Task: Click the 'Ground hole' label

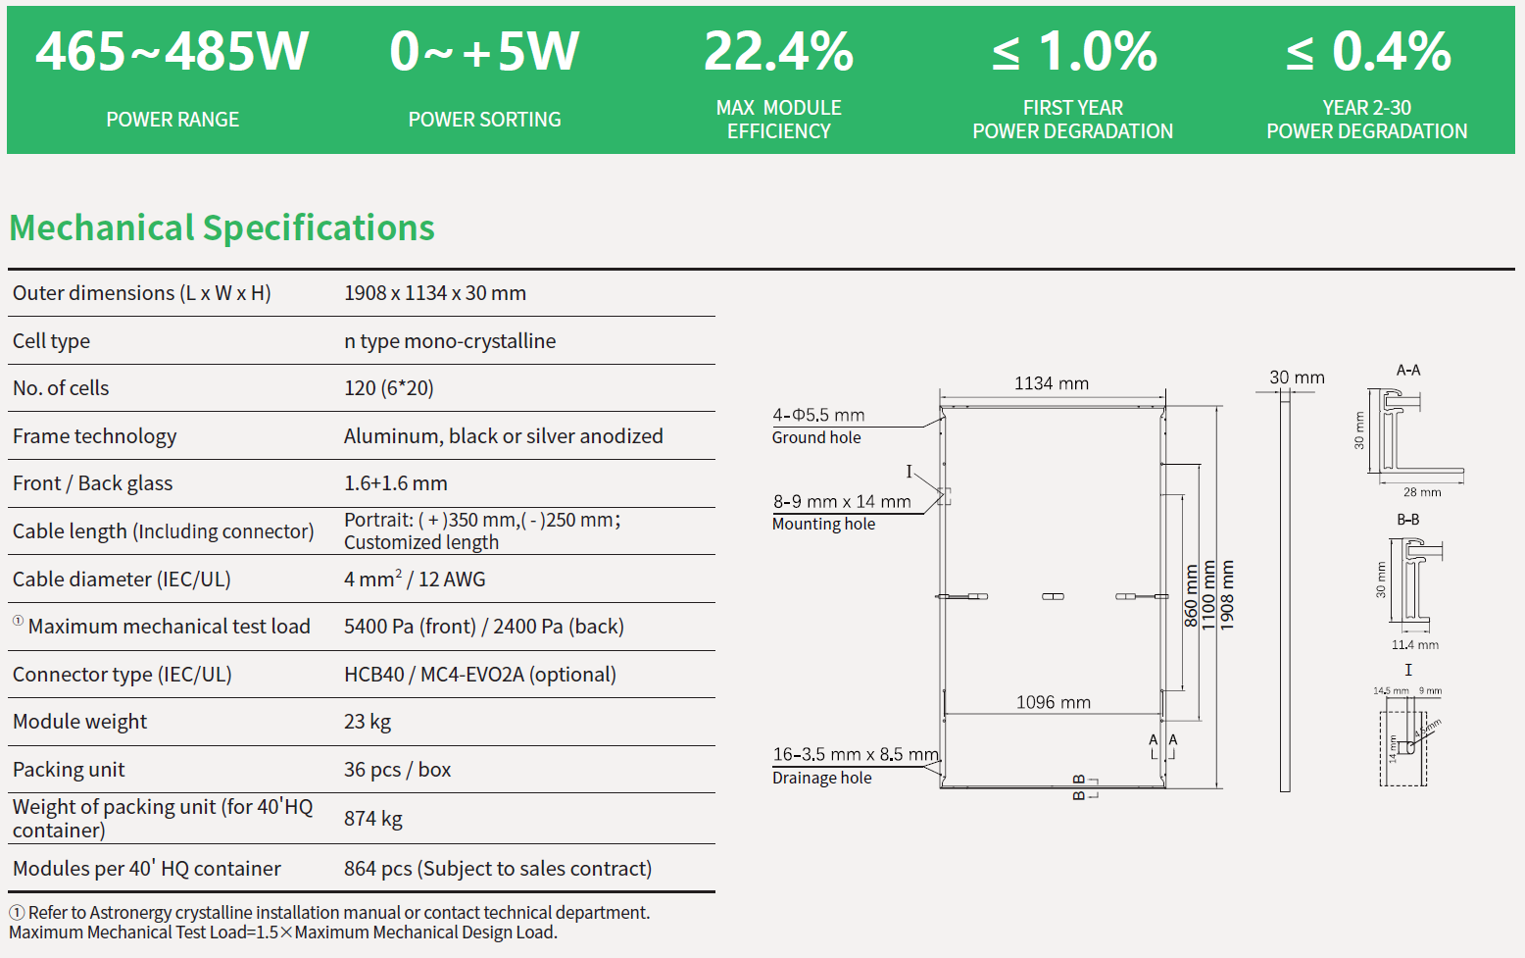Action: pyautogui.click(x=816, y=437)
